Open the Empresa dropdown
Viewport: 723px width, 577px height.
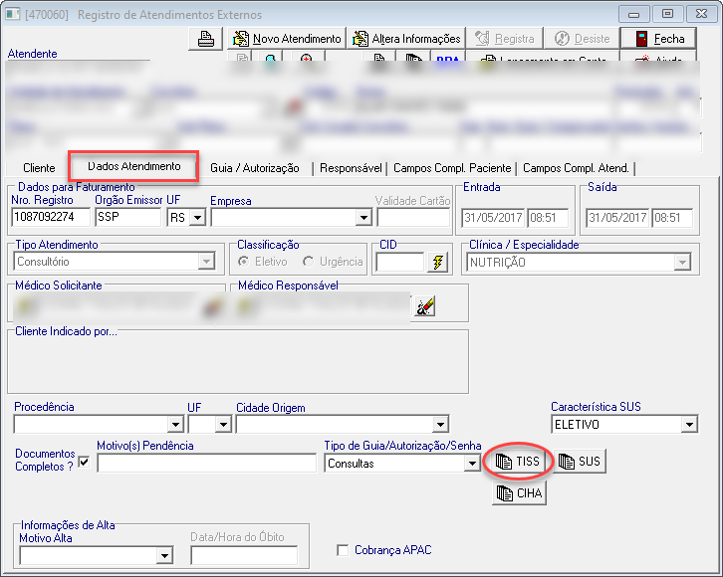(x=363, y=217)
